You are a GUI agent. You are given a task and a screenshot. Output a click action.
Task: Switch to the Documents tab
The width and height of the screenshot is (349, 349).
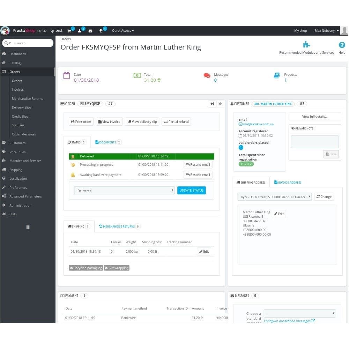(x=108, y=142)
